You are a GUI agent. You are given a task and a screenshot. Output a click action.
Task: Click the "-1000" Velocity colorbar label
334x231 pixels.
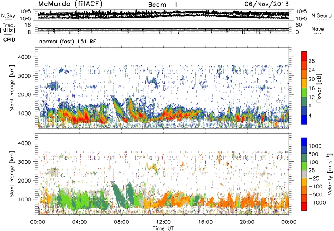click(317, 203)
